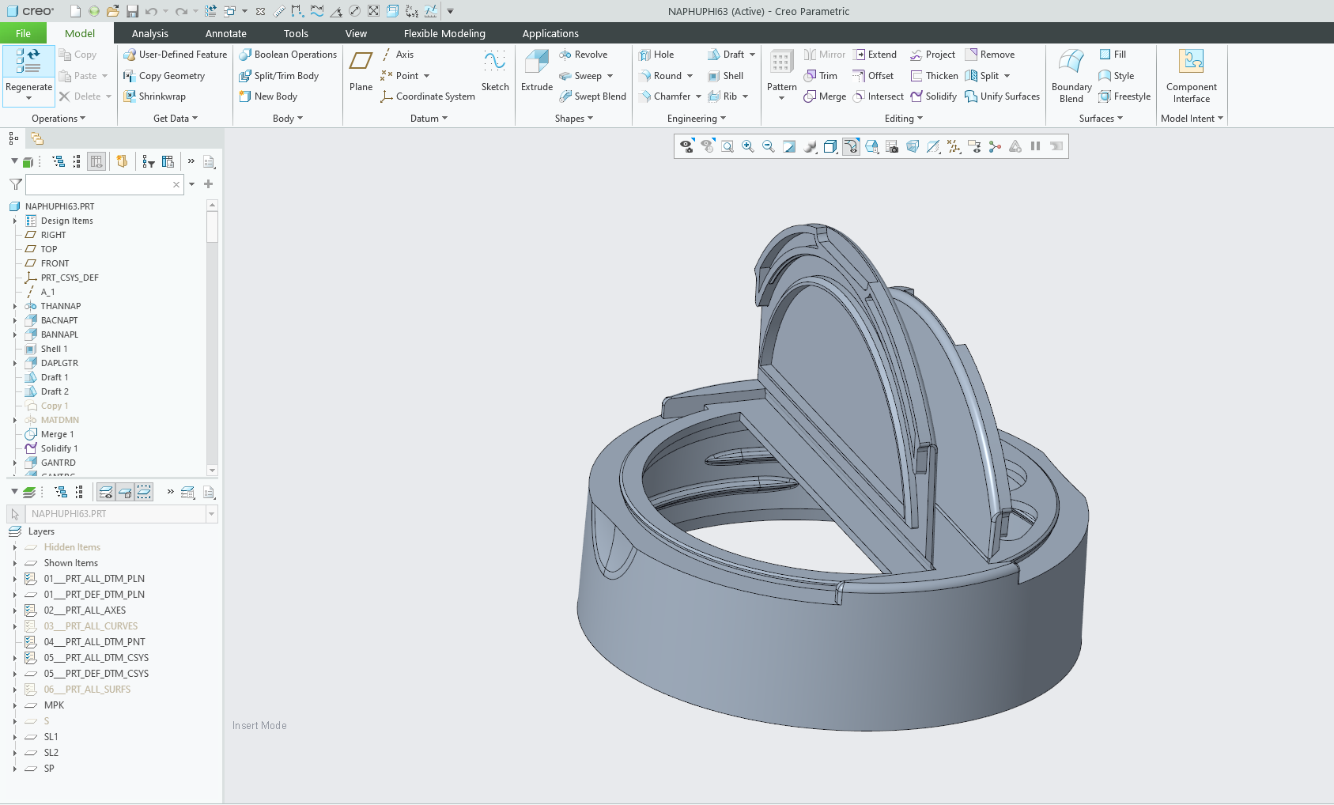
Task: Switch to the Analysis ribbon tab
Action: (149, 33)
